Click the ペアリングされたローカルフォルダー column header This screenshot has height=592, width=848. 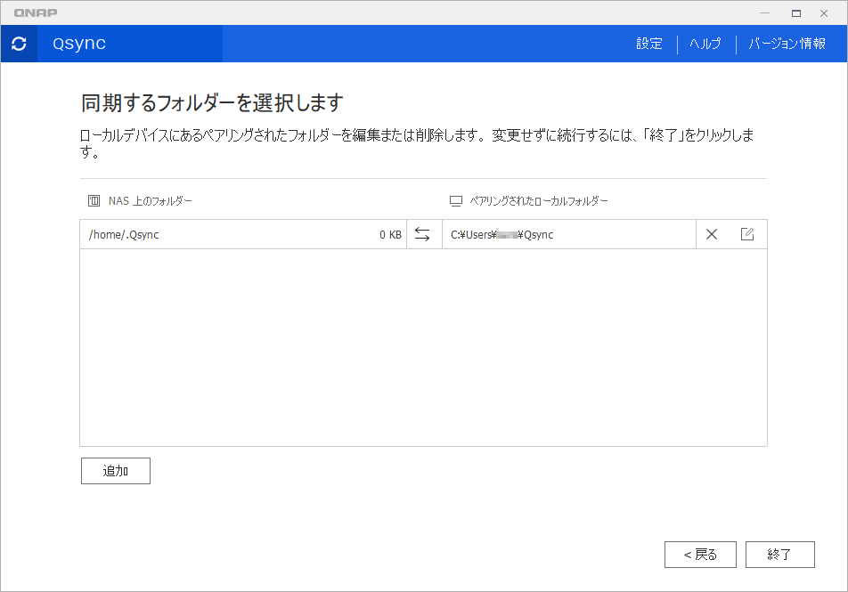coord(539,201)
